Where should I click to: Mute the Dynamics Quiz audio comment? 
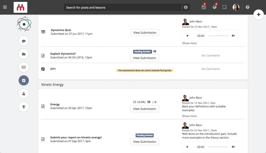233,36
